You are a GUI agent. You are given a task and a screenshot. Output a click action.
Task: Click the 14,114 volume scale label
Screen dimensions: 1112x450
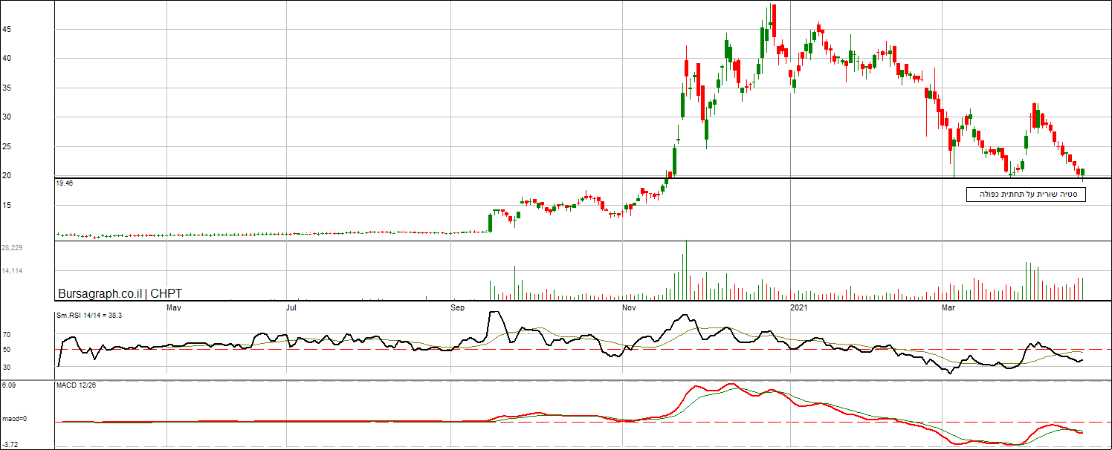click(11, 271)
